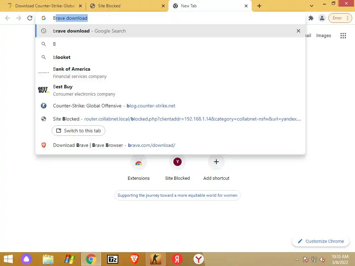Select the New Tab tab
Viewport: 355px width, 266px height.
pos(210,6)
